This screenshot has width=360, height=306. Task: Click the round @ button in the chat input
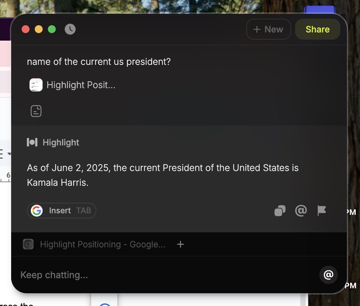(328, 275)
